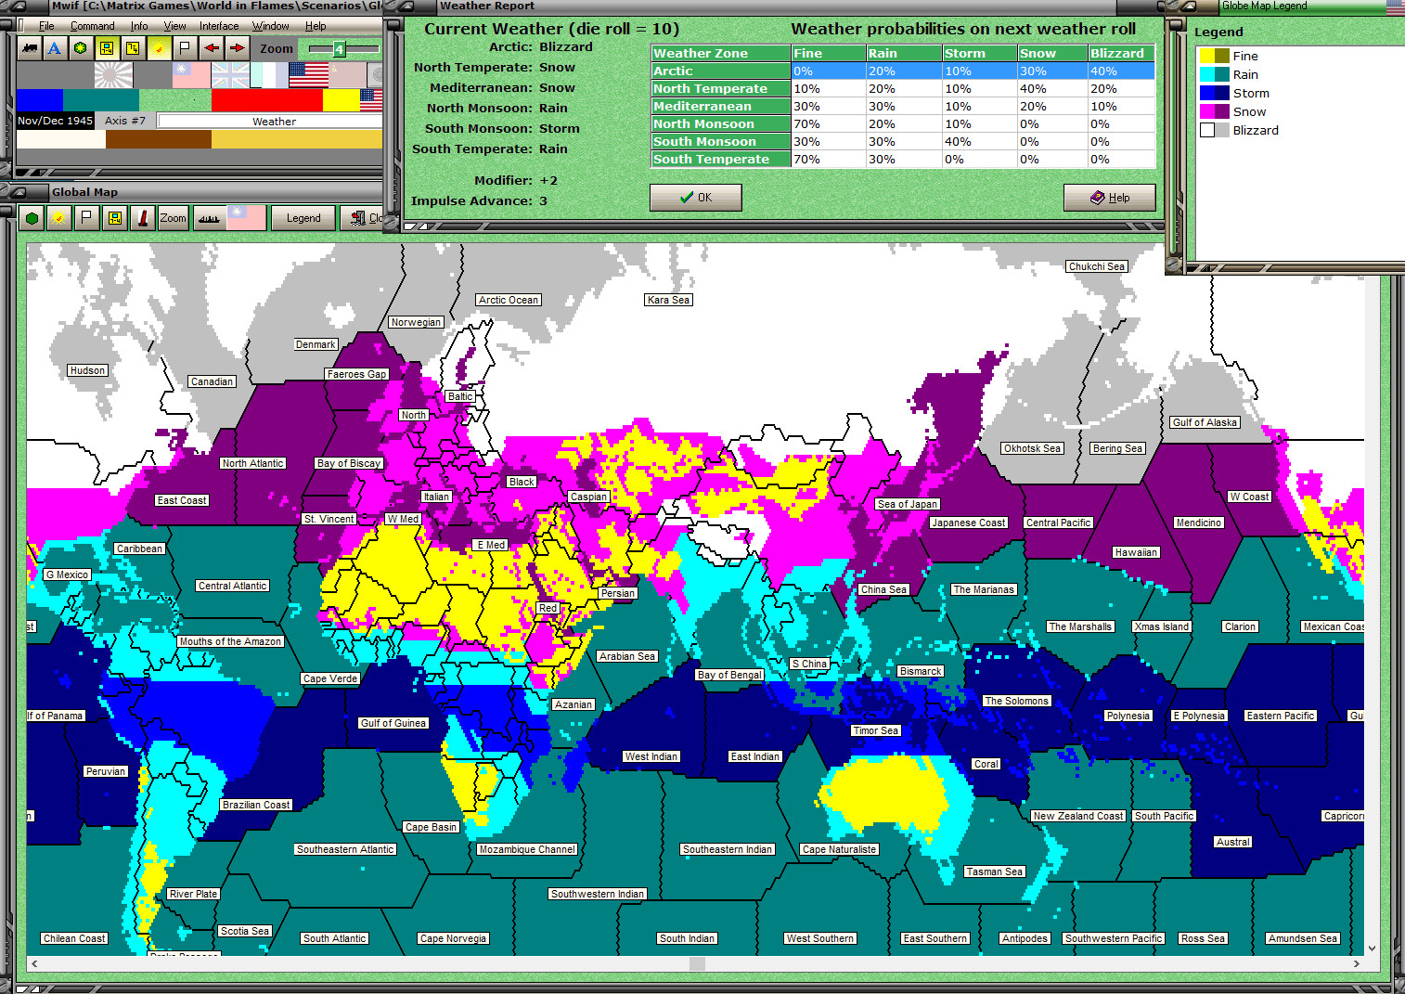Open Help in the Weather Report window
The height and width of the screenshot is (994, 1405).
tap(1110, 198)
